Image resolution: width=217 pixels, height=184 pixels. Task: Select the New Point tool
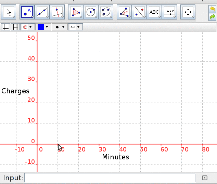(27, 12)
